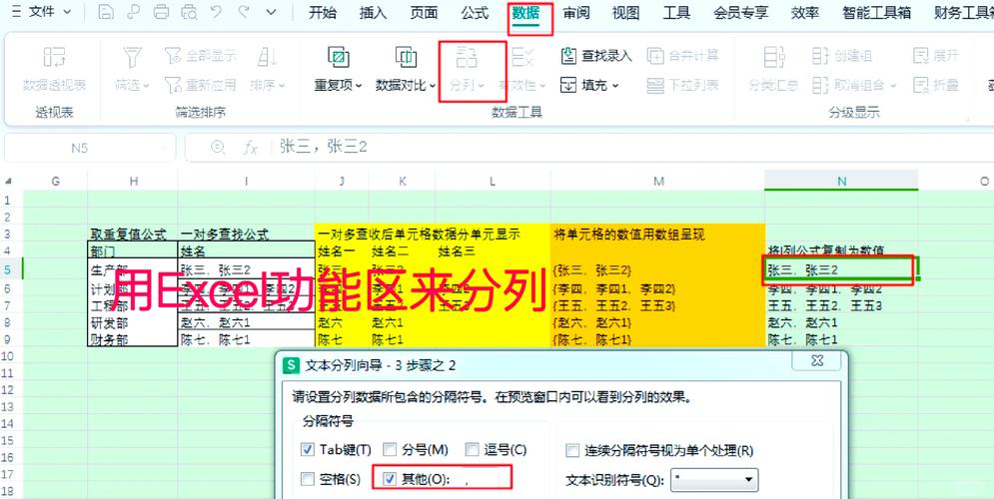994x499 pixels.
Task: Click the 下拉列表 dropdown list icon
Action: (x=655, y=84)
